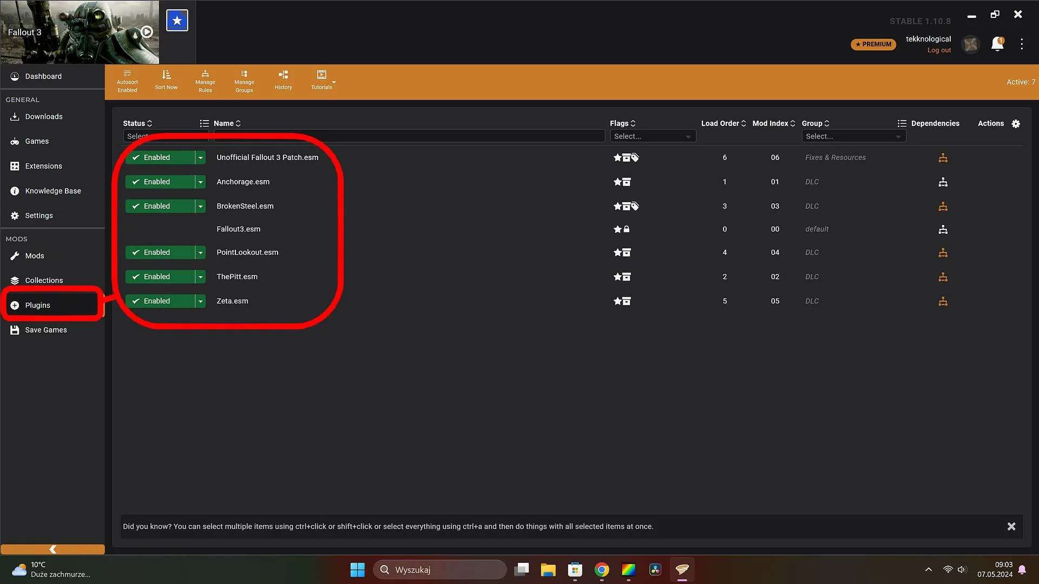Click dependencies icon for PointLookout.esm
This screenshot has width=1039, height=584.
pyautogui.click(x=943, y=253)
